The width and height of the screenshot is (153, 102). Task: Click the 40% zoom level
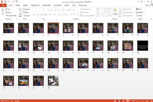pyautogui.click(x=147, y=101)
